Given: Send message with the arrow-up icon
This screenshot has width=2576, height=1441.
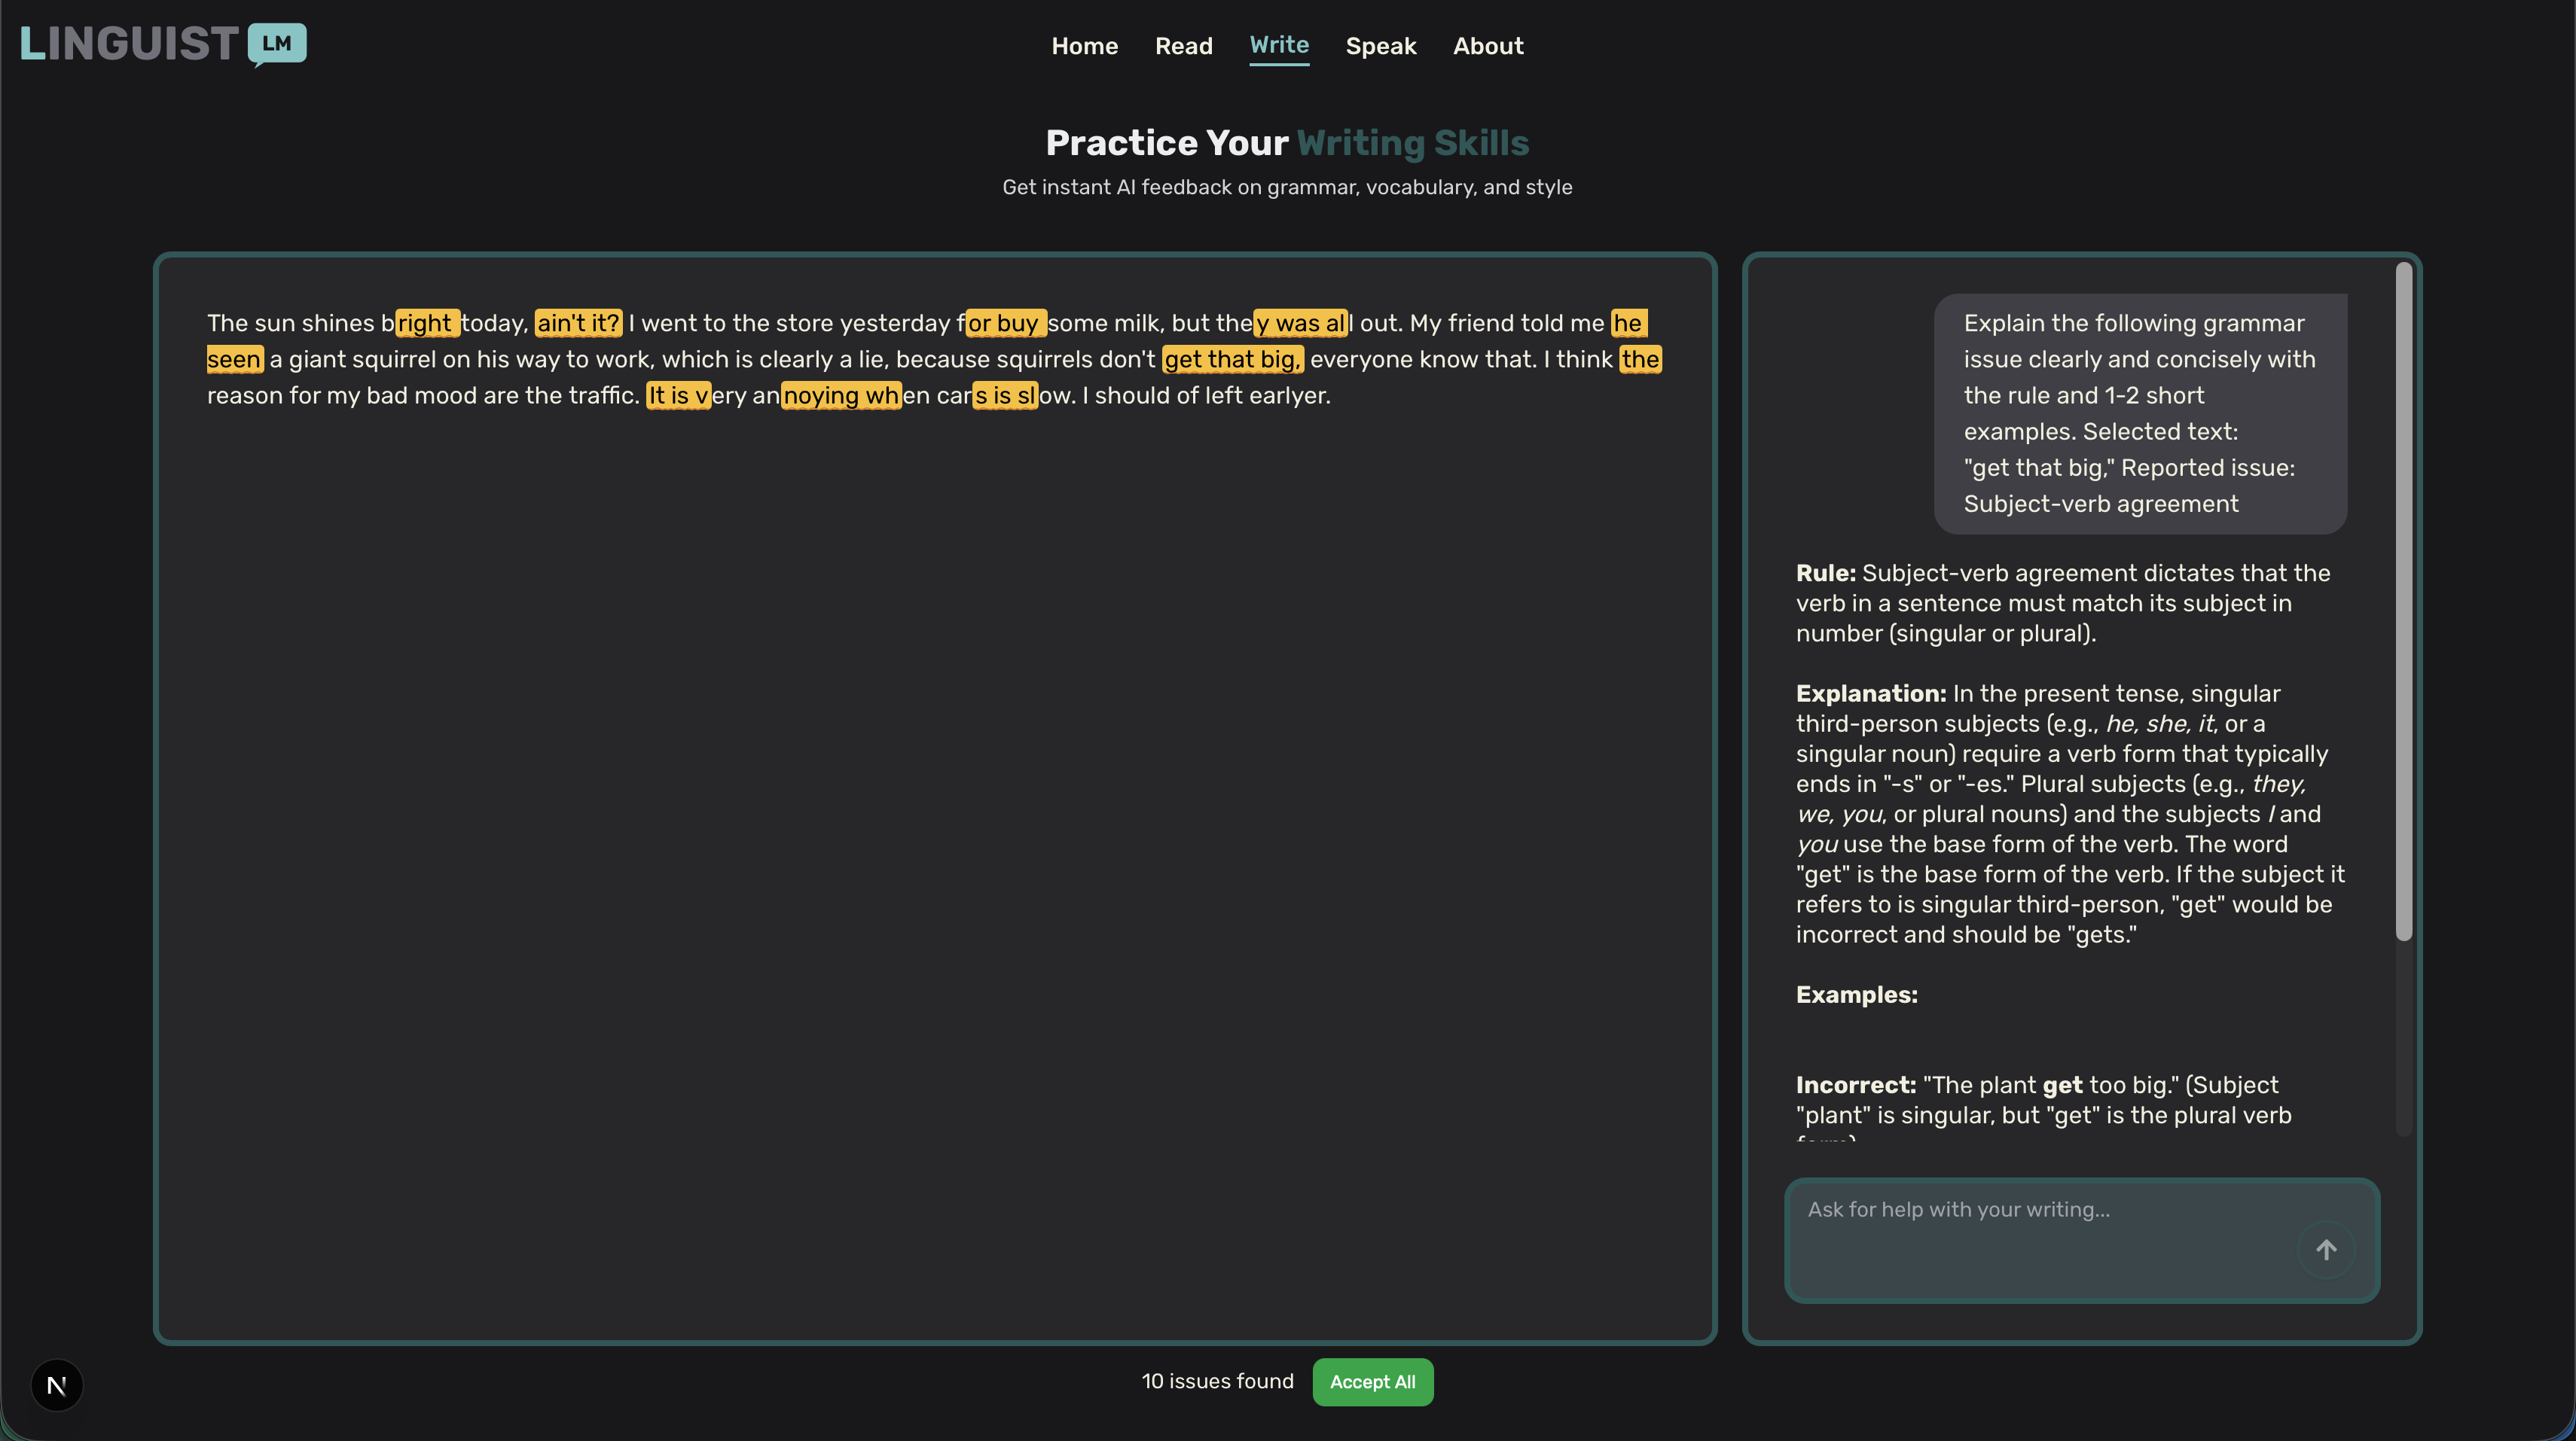Looking at the screenshot, I should point(2326,1250).
